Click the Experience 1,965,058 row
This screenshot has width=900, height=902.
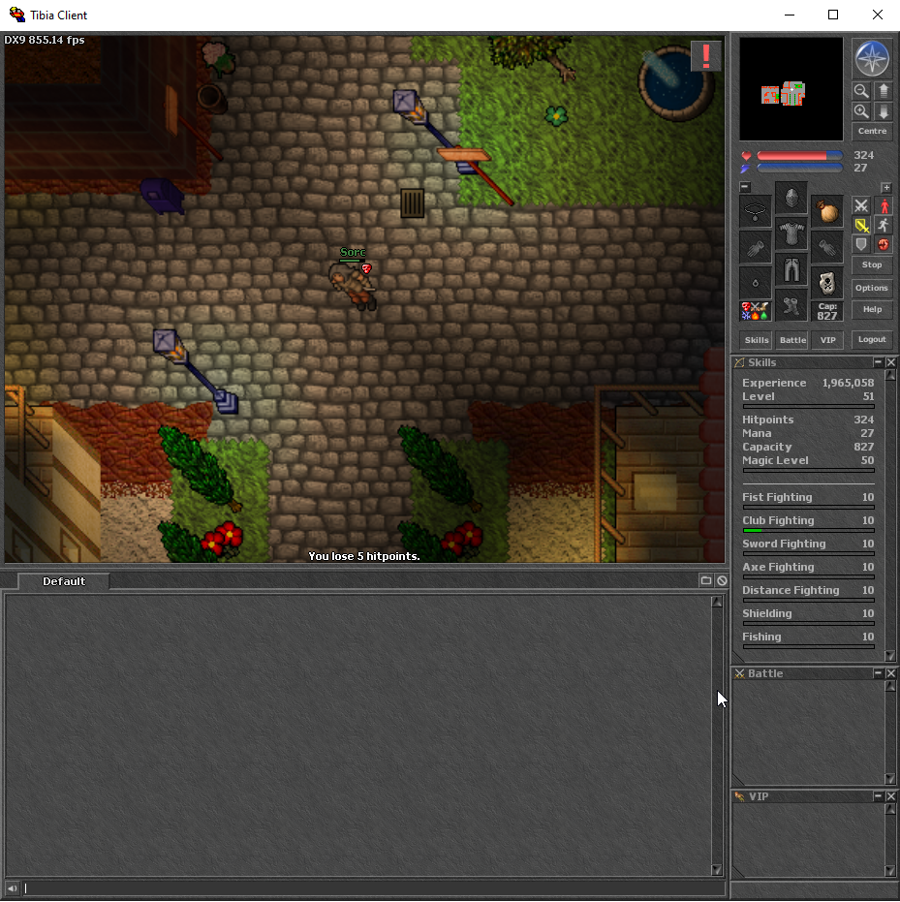coord(808,383)
